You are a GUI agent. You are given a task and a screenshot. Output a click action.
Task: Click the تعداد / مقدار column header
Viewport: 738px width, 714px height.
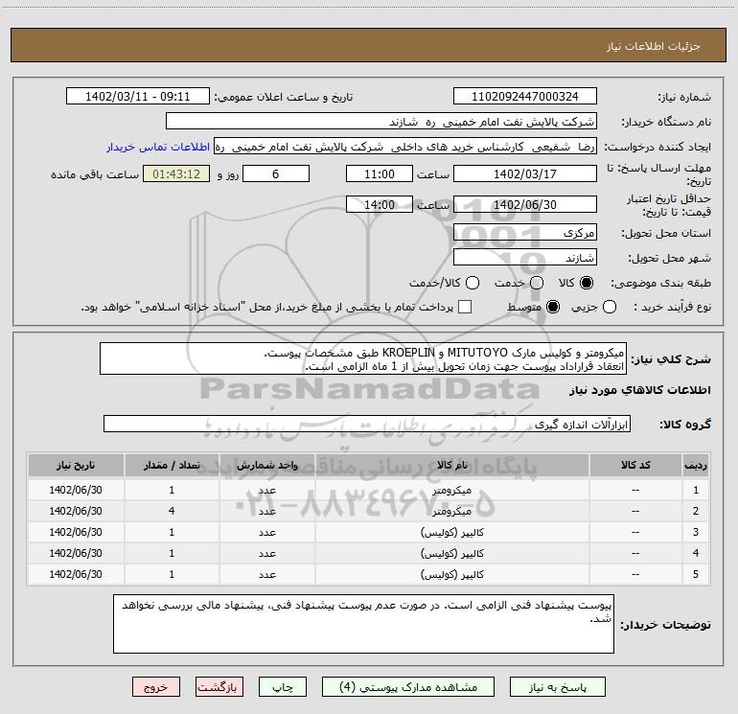tap(172, 465)
